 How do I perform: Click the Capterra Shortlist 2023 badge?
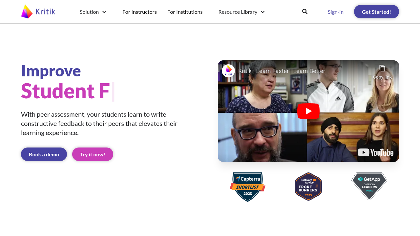coord(248,187)
